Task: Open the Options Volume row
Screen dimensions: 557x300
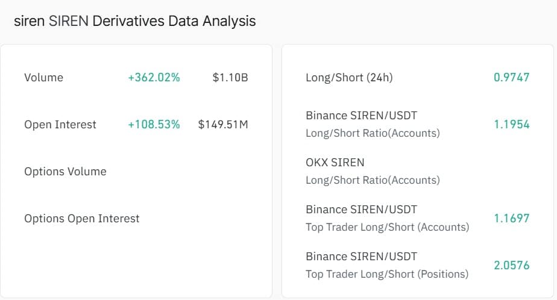Action: tap(65, 172)
